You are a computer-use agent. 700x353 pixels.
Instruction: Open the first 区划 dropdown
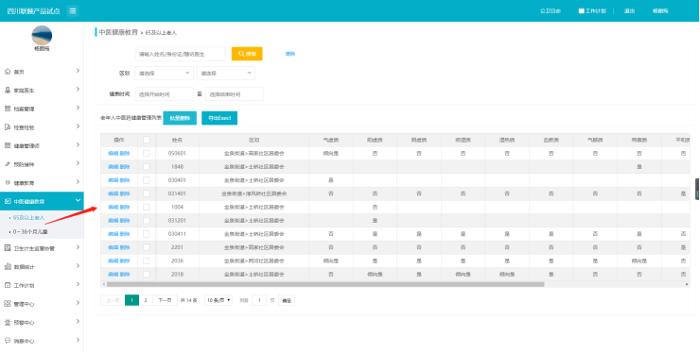point(165,73)
